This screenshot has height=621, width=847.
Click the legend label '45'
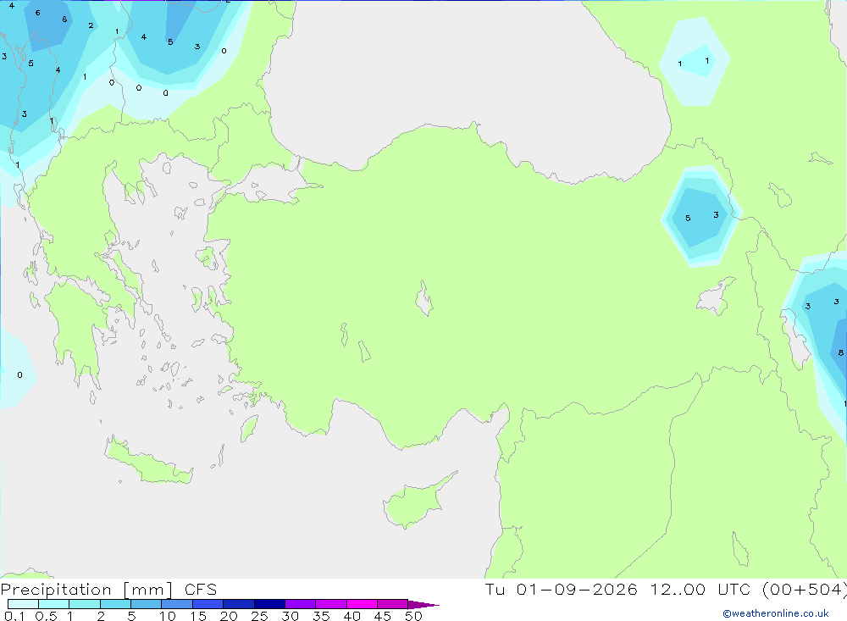383,616
